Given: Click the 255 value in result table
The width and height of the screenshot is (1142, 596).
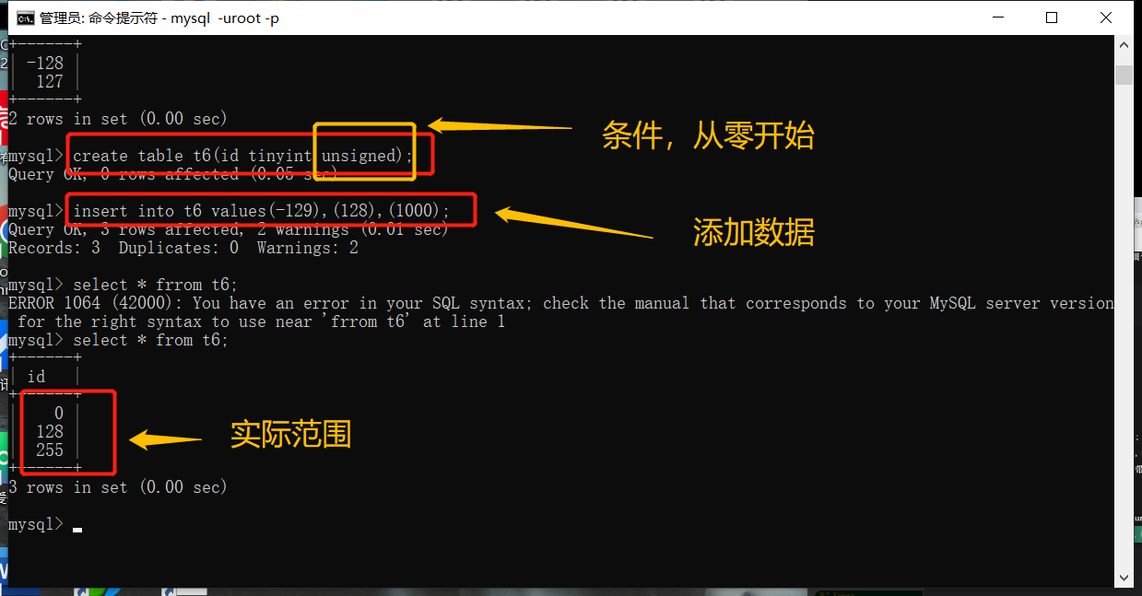Looking at the screenshot, I should point(50,450).
